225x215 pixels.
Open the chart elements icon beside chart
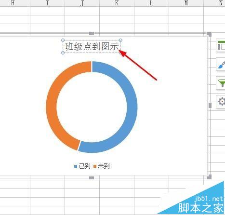(221, 45)
